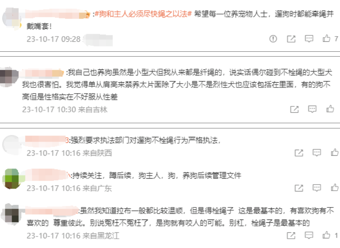Share the comment from 黑龙江

tap(291, 236)
